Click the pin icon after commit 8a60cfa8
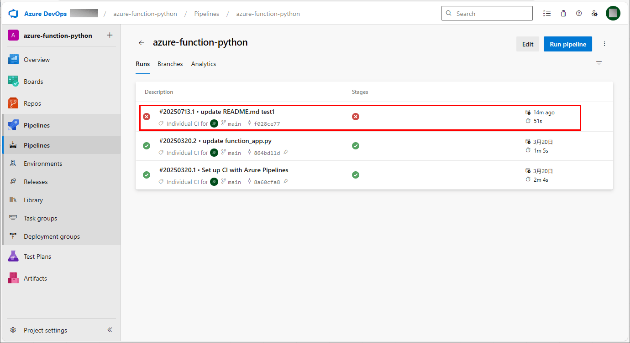 pyautogui.click(x=286, y=182)
